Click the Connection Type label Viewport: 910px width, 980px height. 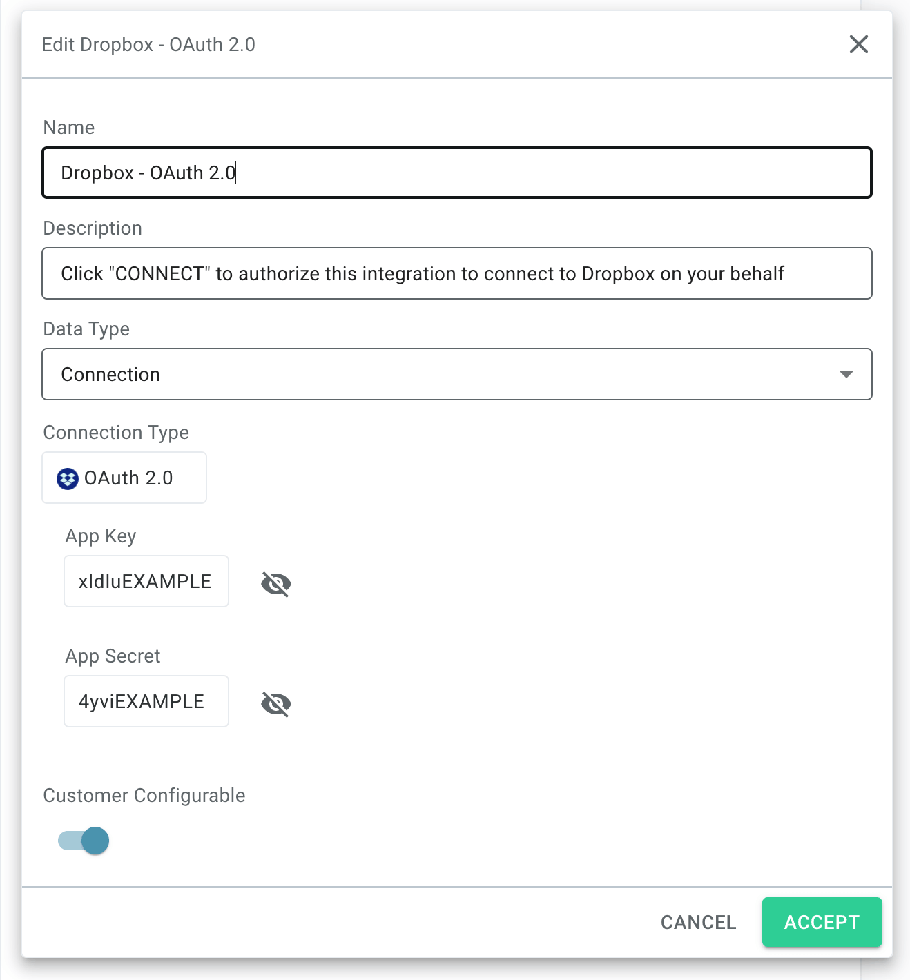click(x=115, y=432)
